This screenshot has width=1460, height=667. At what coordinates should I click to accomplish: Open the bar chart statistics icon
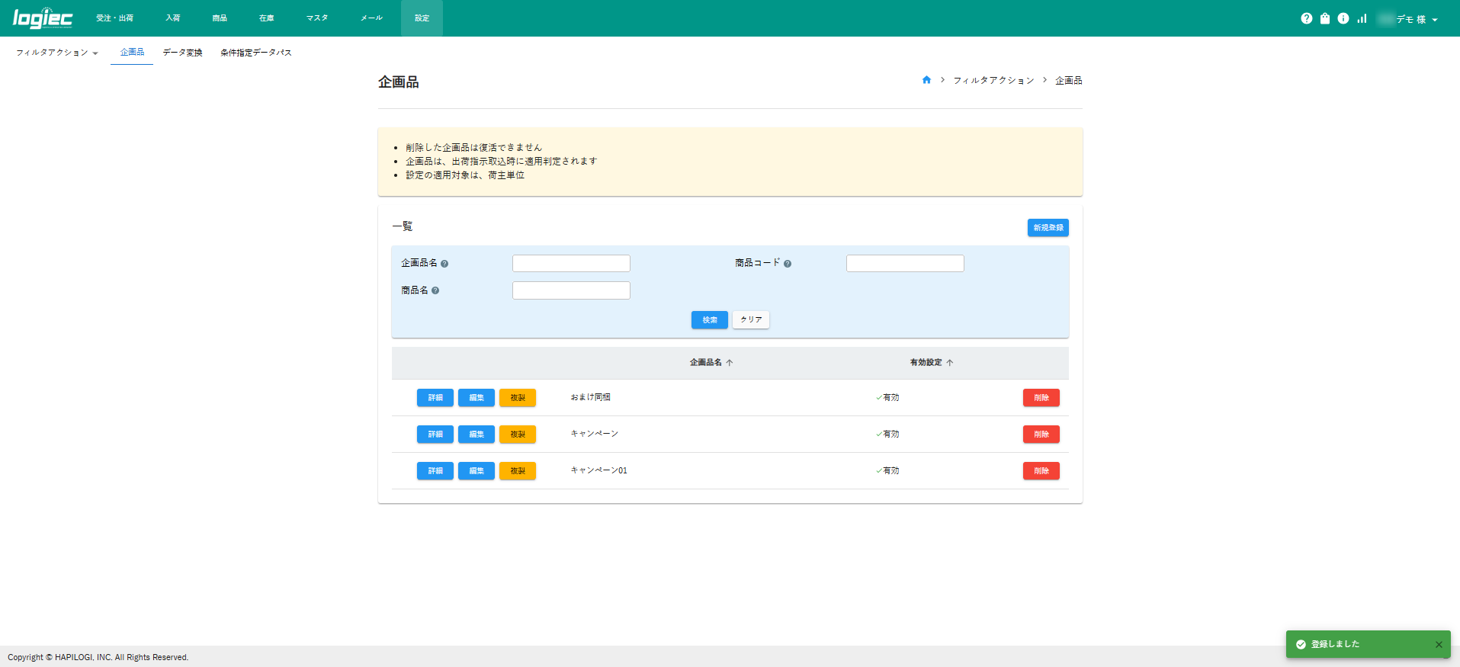click(1362, 18)
